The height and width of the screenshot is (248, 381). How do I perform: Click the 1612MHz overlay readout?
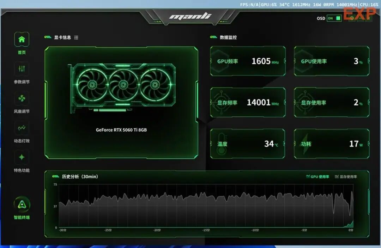pos(301,5)
